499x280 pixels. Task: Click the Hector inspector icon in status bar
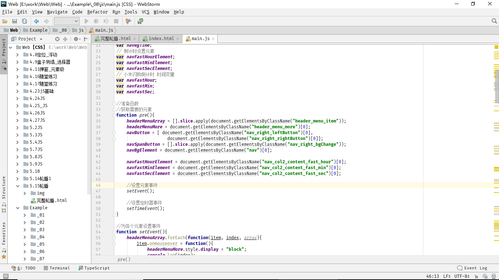point(493,276)
